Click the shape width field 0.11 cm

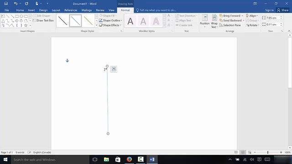[x=272, y=24]
